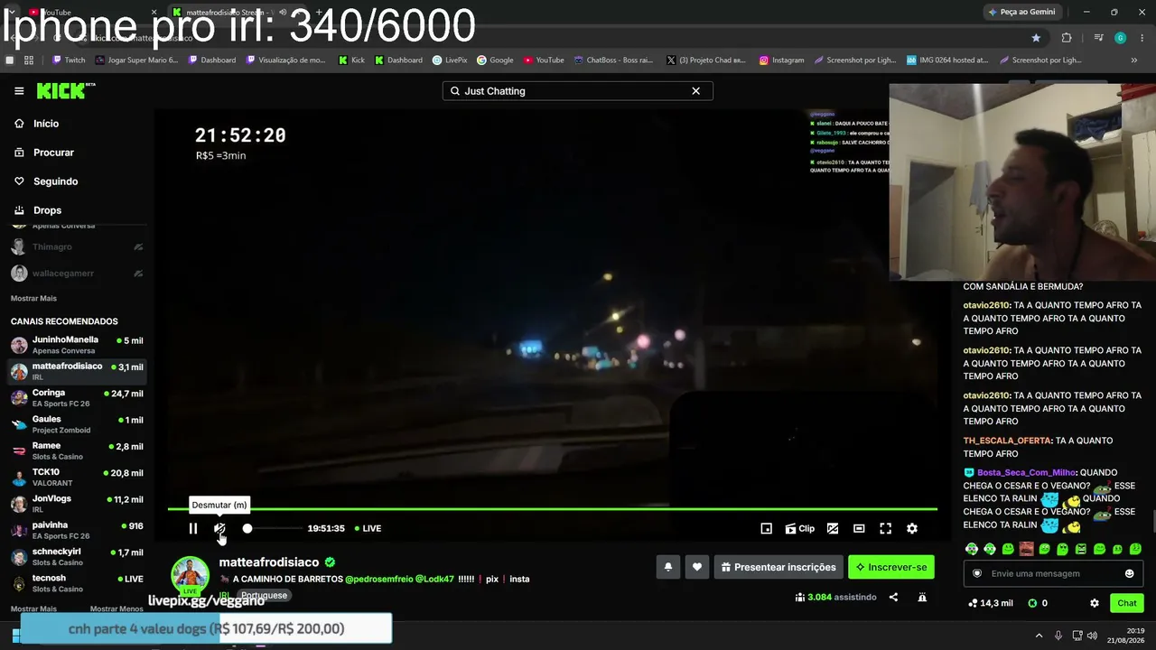Viewport: 1156px width, 650px height.
Task: Open the emoji picker in chat
Action: tap(1129, 574)
